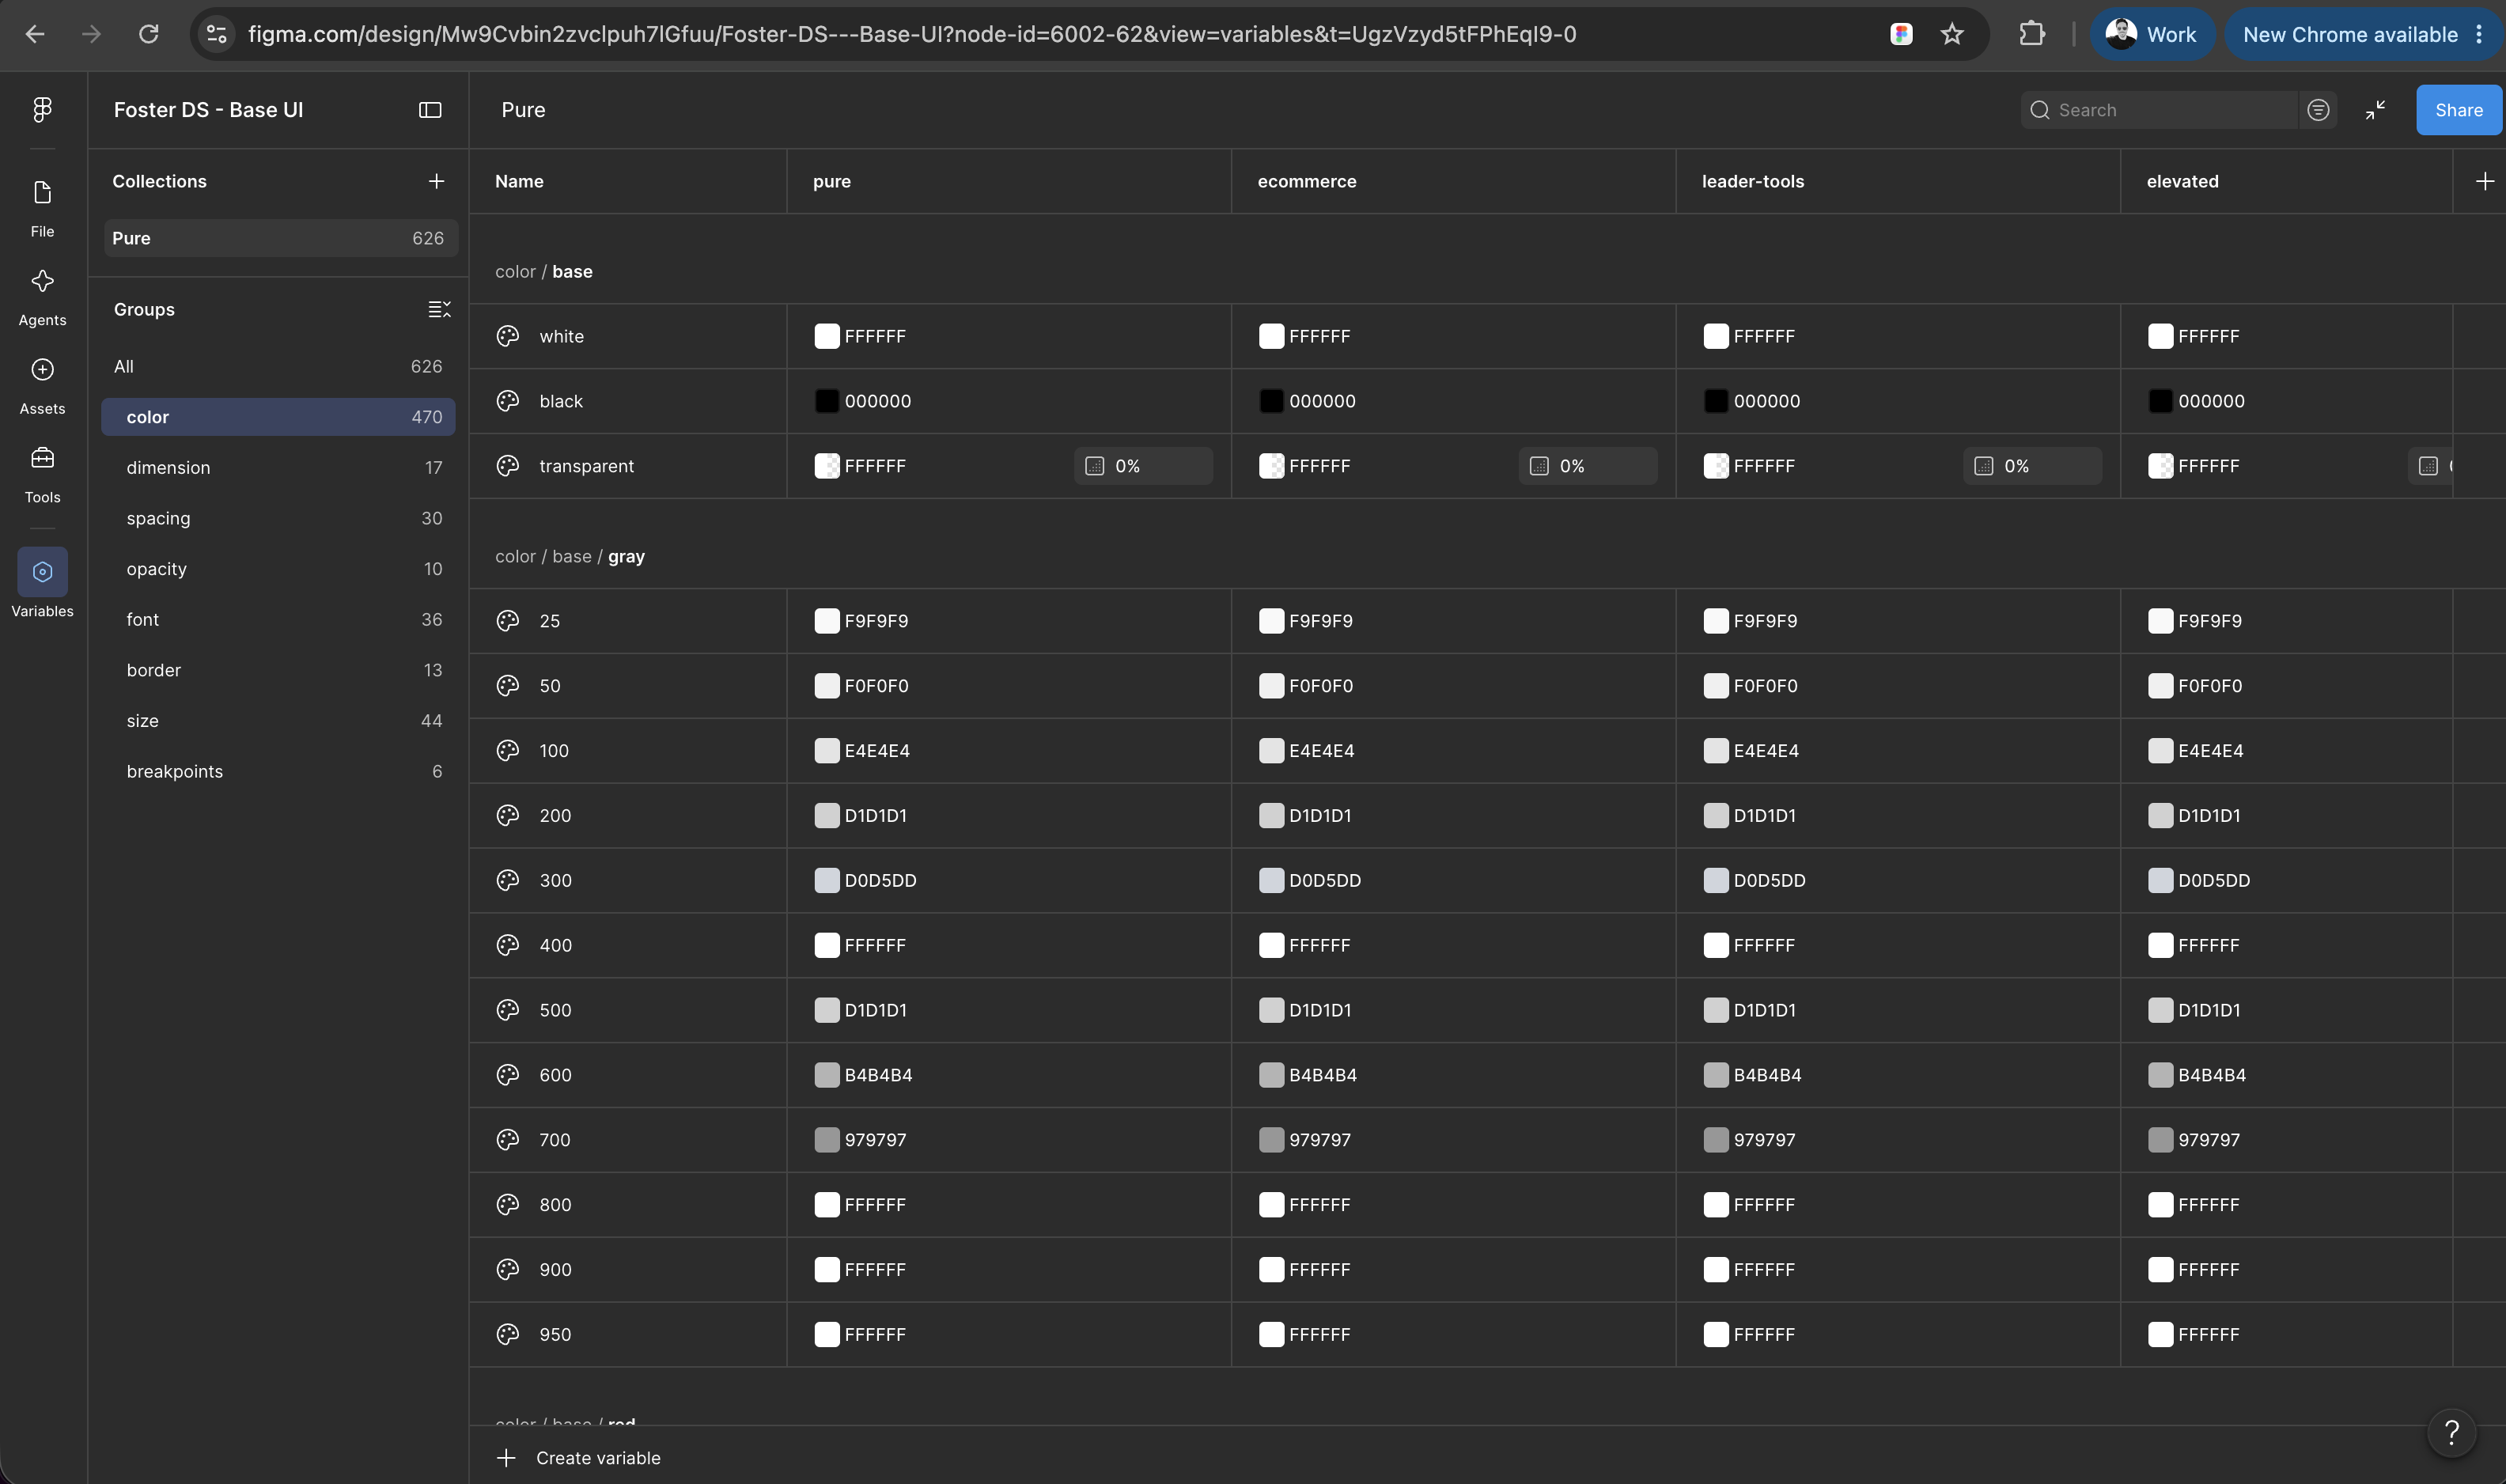Add a new collection with plus icon
Viewport: 2506px width, 1484px height.
pos(436,181)
